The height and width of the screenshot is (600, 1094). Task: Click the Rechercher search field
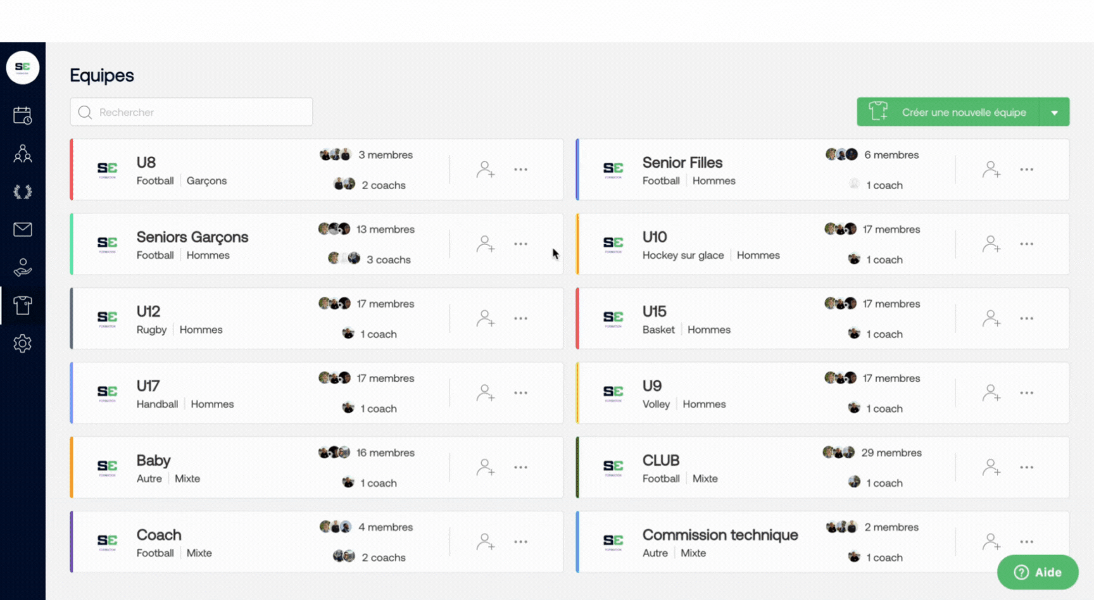(191, 112)
